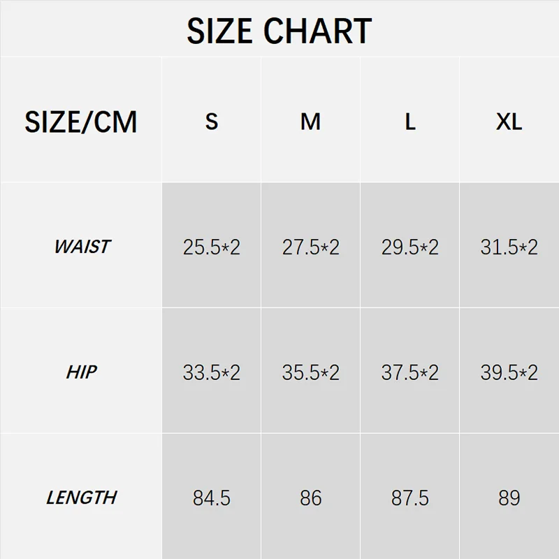Viewport: 559px width, 559px height.
Task: Click the S size column header
Action: pyautogui.click(x=212, y=122)
